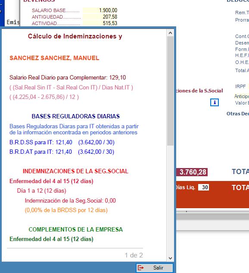This screenshot has height=273, width=249.
Task: Click the Salir exit arrow icon
Action: [140, 268]
